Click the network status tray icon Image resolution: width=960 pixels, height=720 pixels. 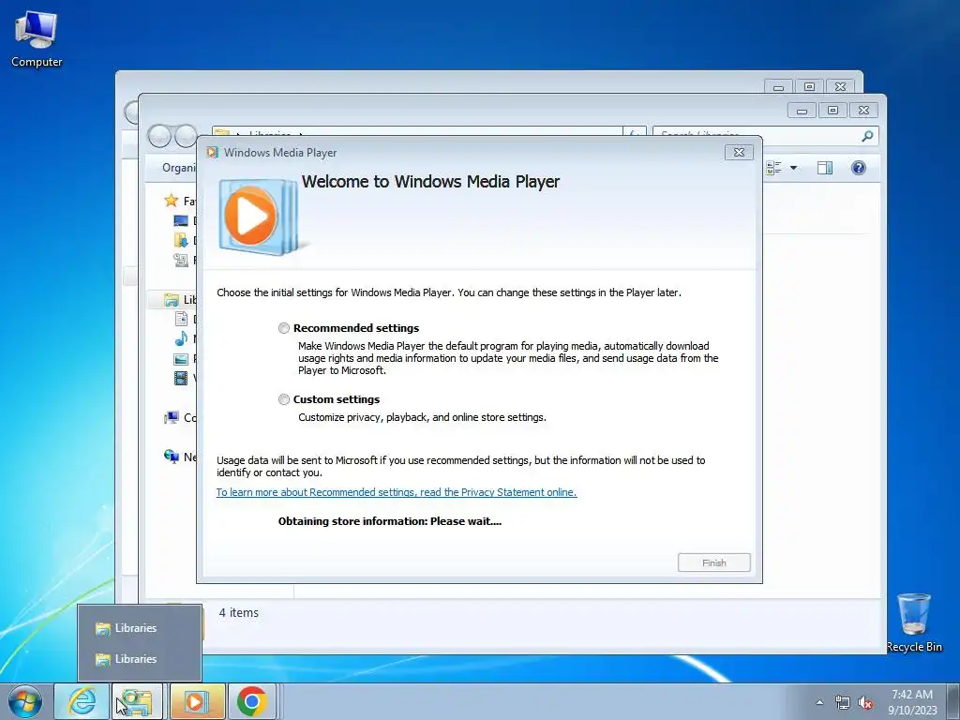[x=843, y=703]
